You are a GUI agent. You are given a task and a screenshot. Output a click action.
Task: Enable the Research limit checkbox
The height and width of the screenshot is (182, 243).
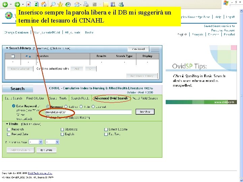[9, 129]
